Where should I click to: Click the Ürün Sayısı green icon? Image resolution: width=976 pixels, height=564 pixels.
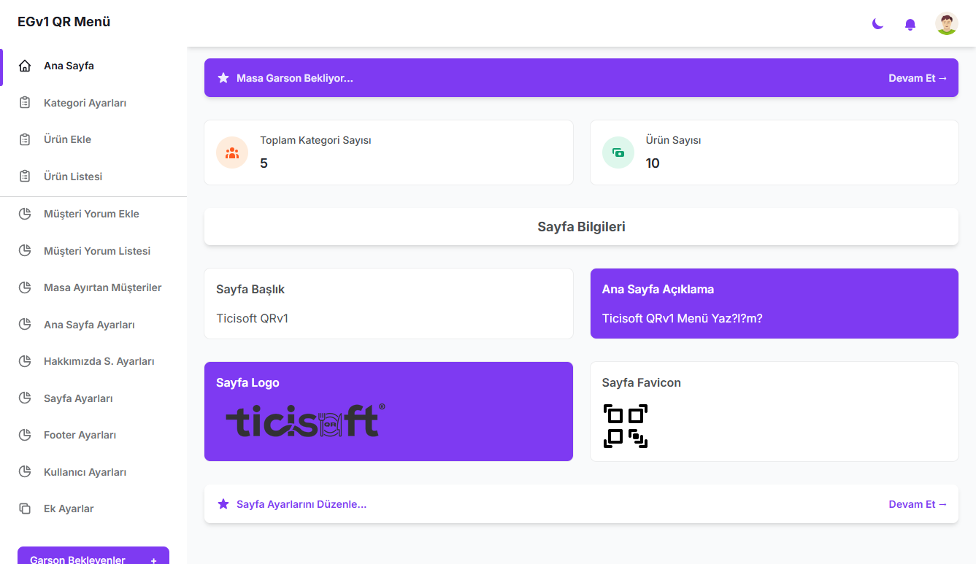[x=618, y=153]
